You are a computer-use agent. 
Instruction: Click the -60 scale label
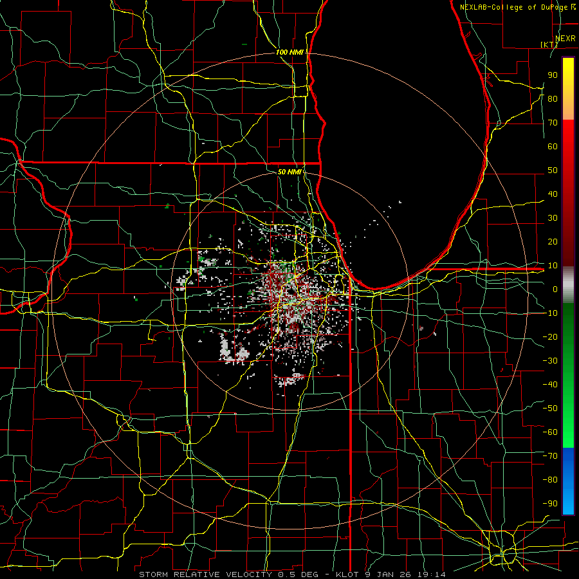[x=550, y=432]
